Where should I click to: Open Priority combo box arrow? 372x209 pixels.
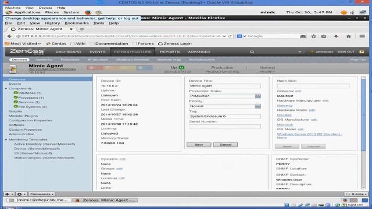coord(258,106)
